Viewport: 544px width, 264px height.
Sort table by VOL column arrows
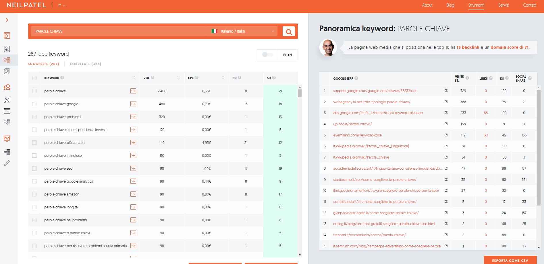[x=178, y=78]
